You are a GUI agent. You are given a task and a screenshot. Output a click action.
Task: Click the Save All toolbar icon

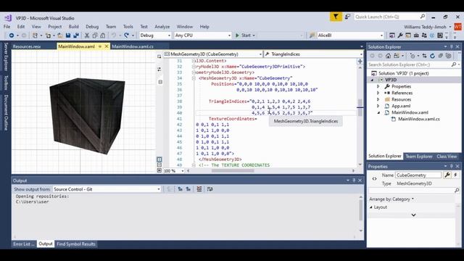coord(76,36)
